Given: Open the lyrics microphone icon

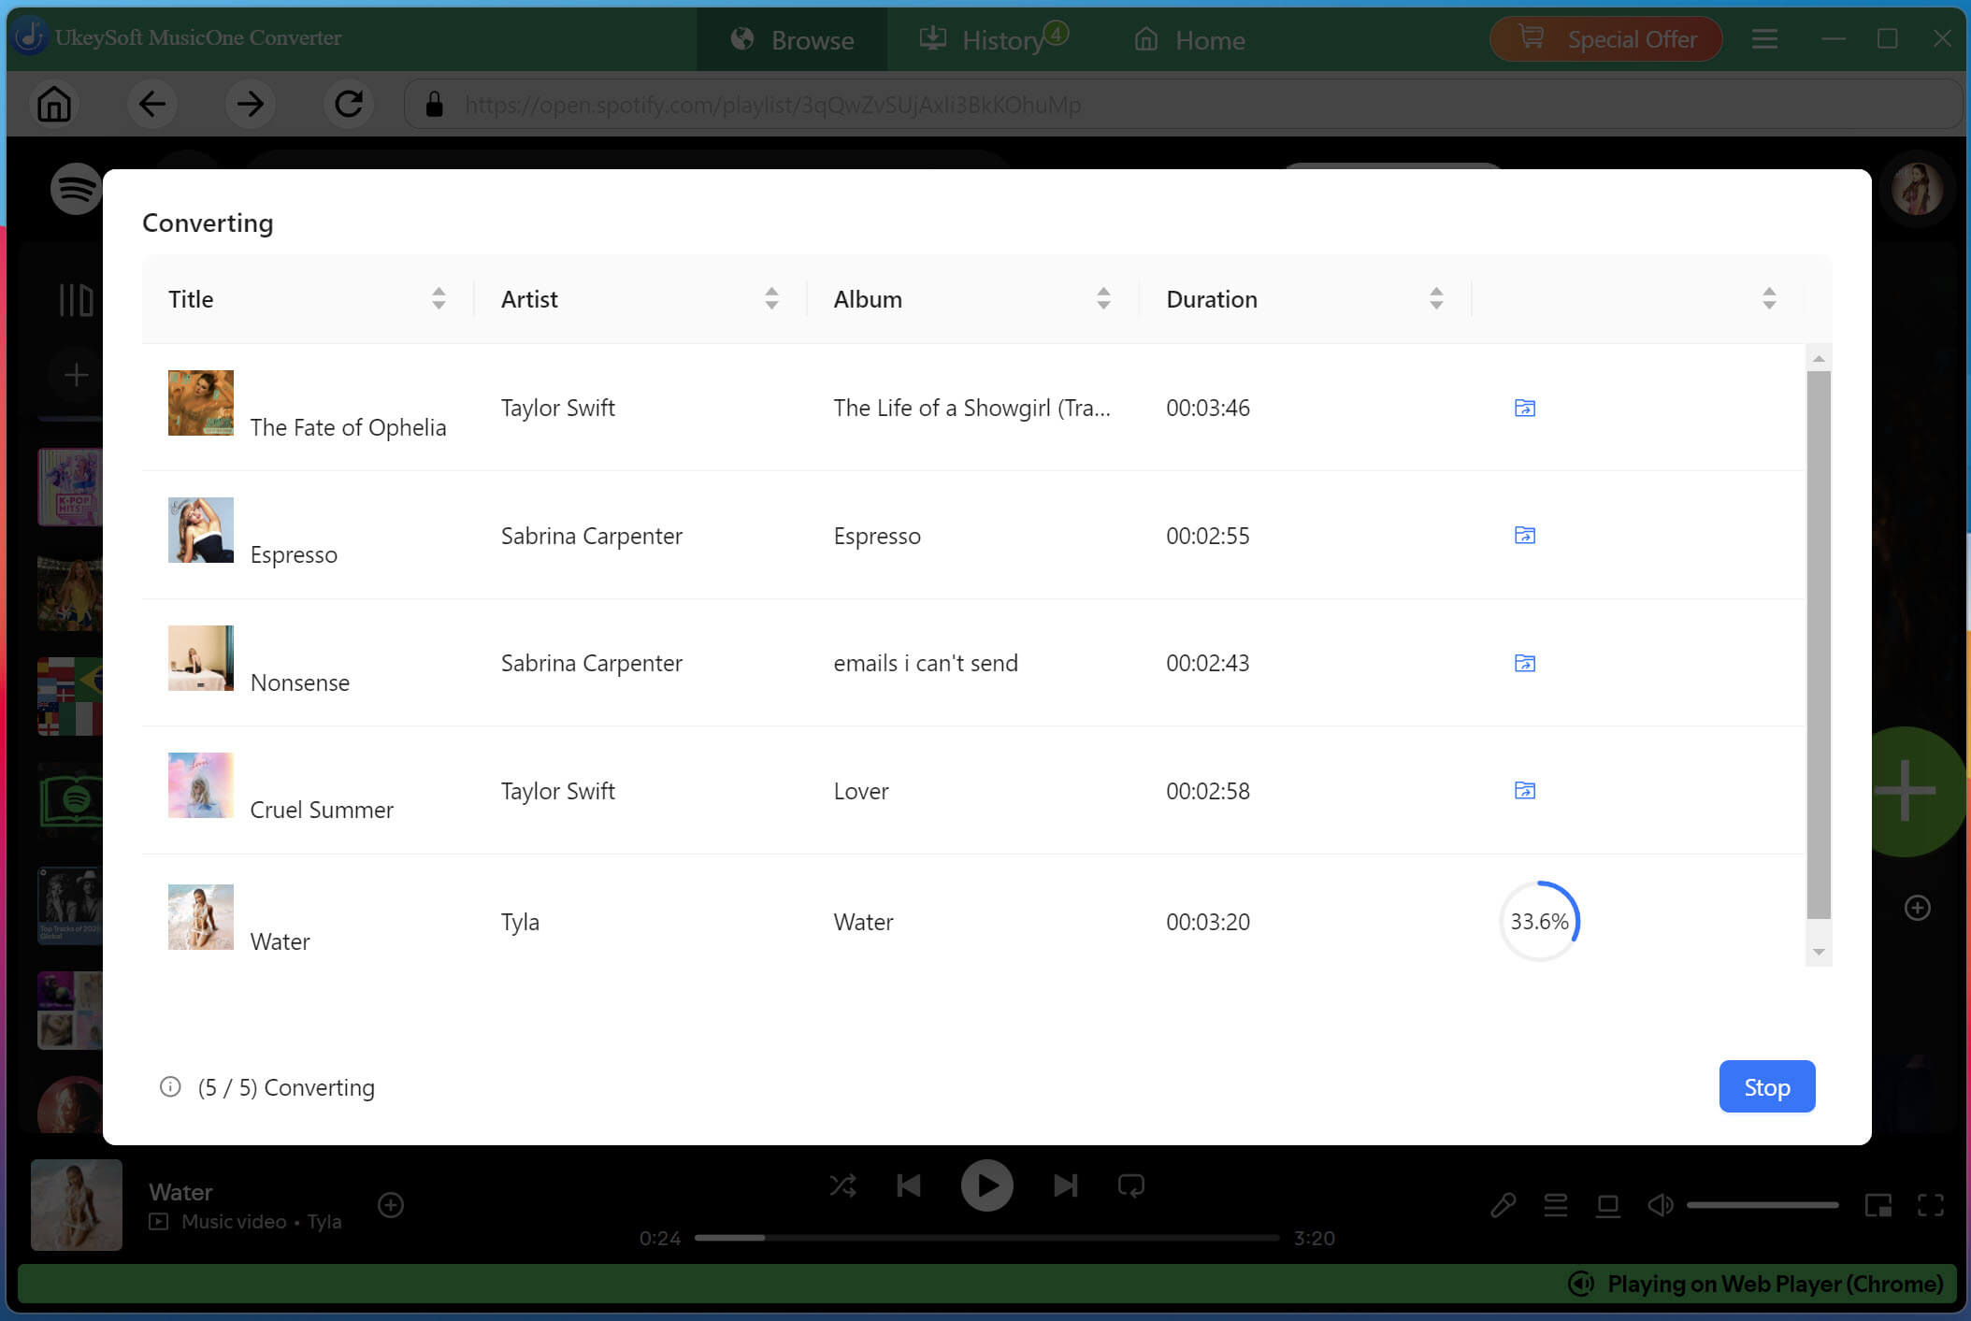Looking at the screenshot, I should [1503, 1205].
